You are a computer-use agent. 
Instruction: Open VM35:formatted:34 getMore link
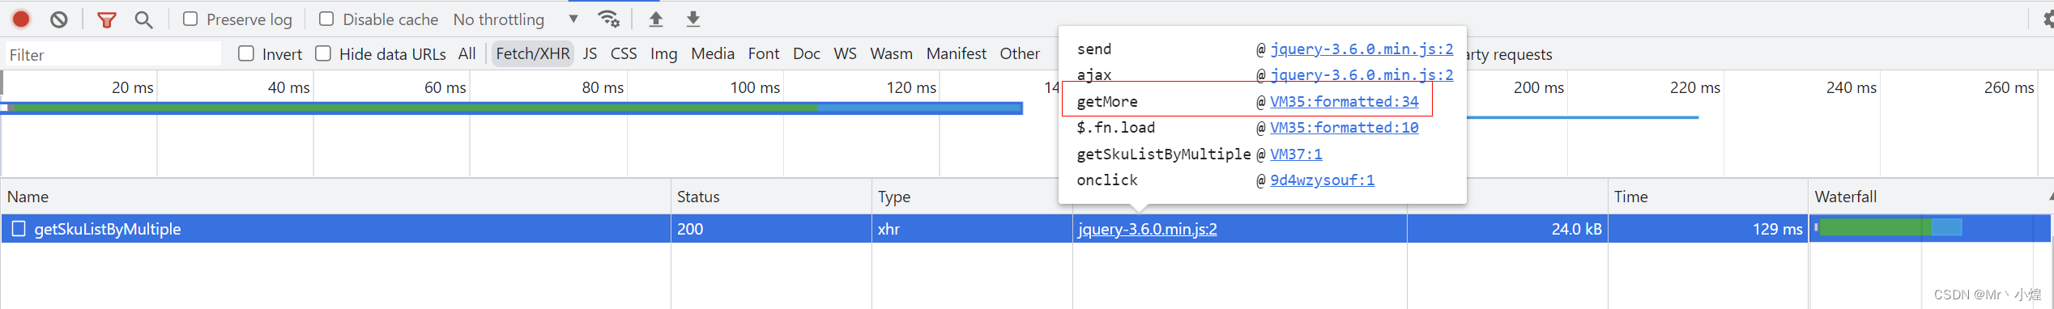click(1344, 102)
